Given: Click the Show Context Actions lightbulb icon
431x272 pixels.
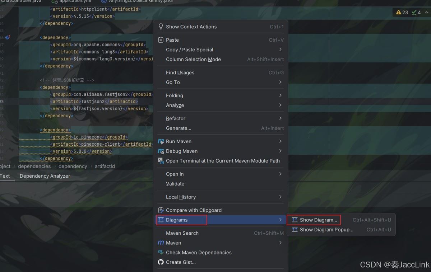Looking at the screenshot, I should [161, 27].
